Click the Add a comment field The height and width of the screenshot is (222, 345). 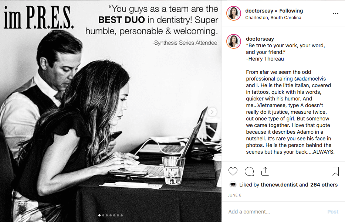coord(275,212)
